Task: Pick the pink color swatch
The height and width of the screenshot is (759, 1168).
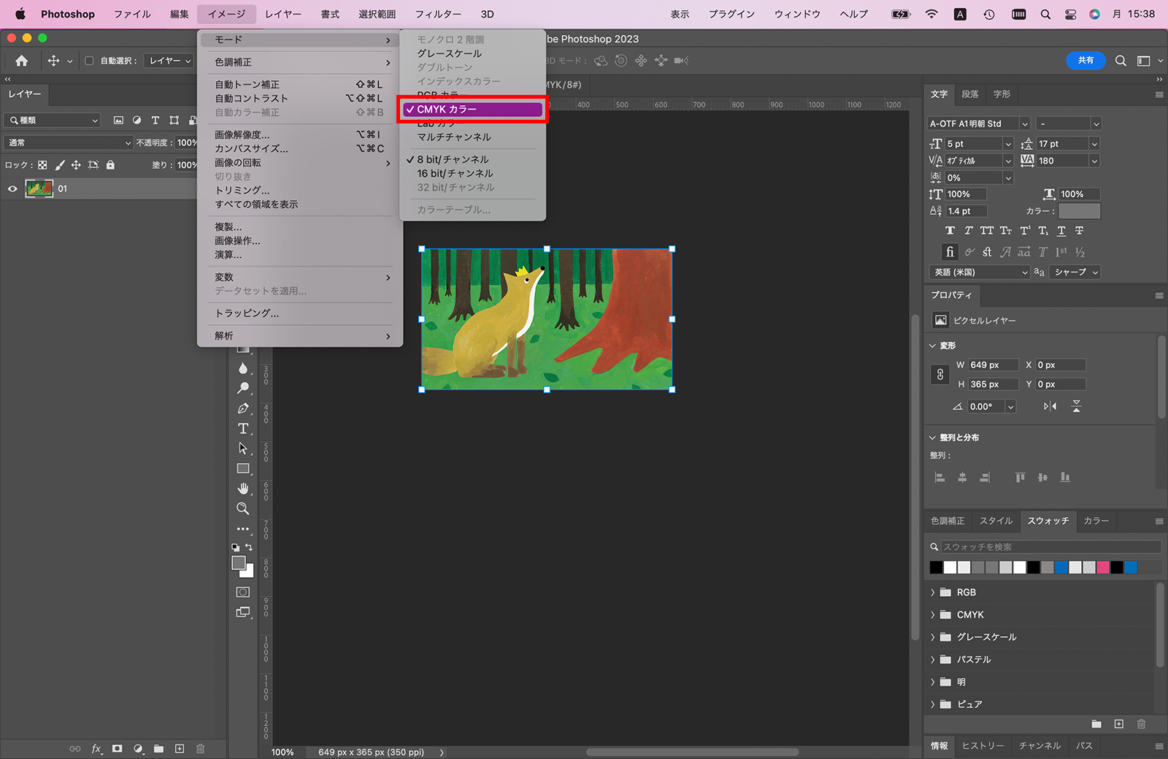Action: (x=1103, y=568)
